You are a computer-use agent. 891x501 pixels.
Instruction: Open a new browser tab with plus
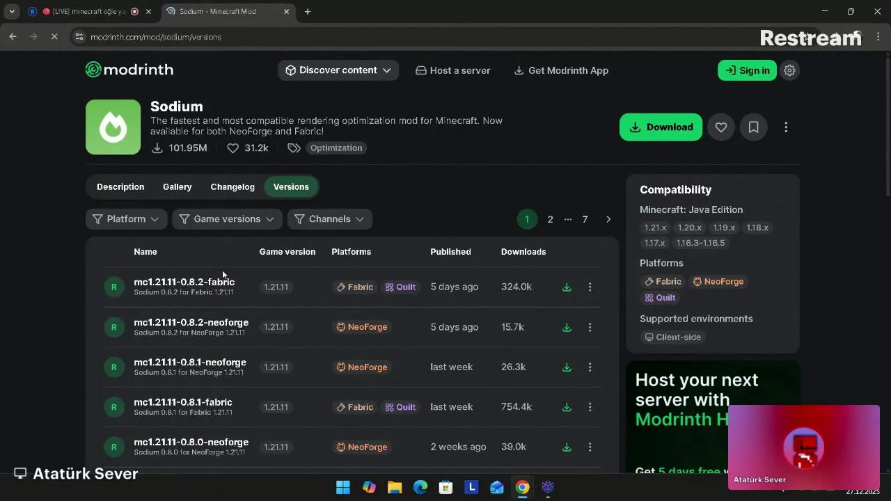pos(308,11)
